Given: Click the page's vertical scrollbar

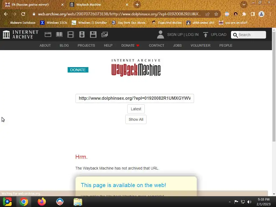Looking at the screenshot, I should coord(274,86).
